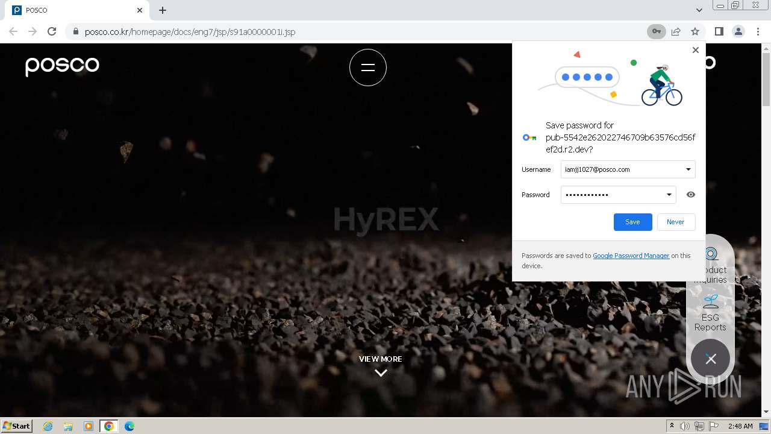Screen dimensions: 771x434
Task: Toggle the browser side panel
Action: click(x=719, y=31)
